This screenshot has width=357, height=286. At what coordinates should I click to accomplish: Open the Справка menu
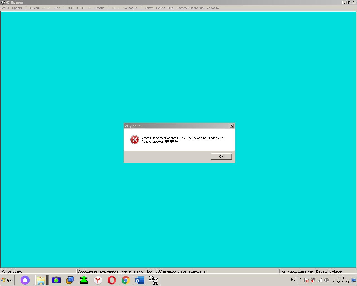(213, 8)
